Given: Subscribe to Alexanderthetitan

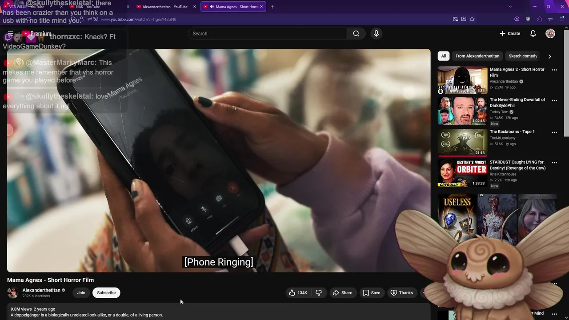Looking at the screenshot, I should point(106,292).
